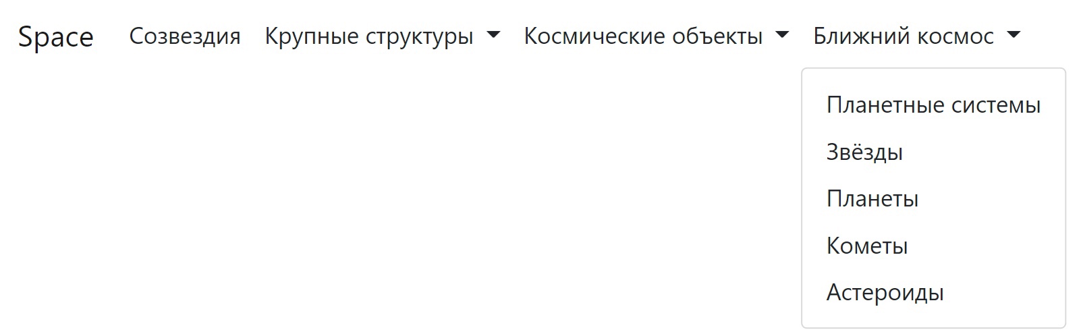1081x336 pixels.
Task: Select Планетные системы from the open menu
Action: point(933,105)
